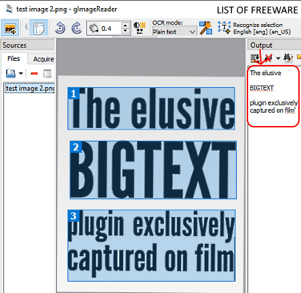Click the gImageReader window title icon
This screenshot has height=293, width=301.
(9, 9)
